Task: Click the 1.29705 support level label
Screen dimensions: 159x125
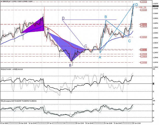Action: click(x=143, y=63)
